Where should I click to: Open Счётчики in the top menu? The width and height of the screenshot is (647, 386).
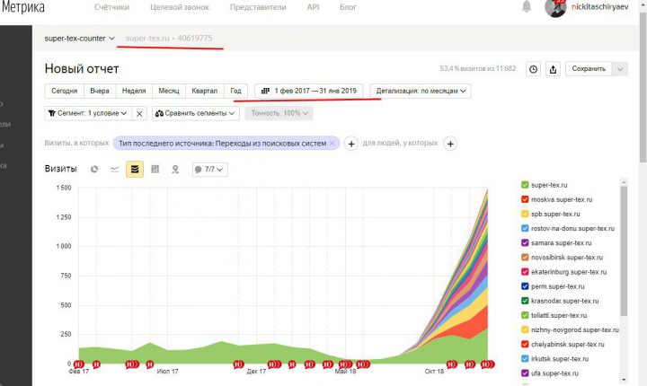coord(111,7)
